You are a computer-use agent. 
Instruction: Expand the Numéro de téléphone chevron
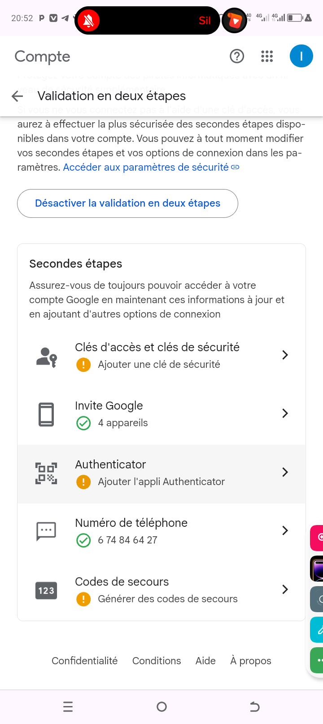285,530
